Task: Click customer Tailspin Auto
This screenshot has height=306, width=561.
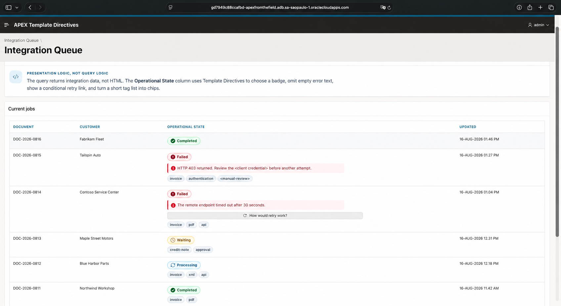Action: click(x=90, y=155)
